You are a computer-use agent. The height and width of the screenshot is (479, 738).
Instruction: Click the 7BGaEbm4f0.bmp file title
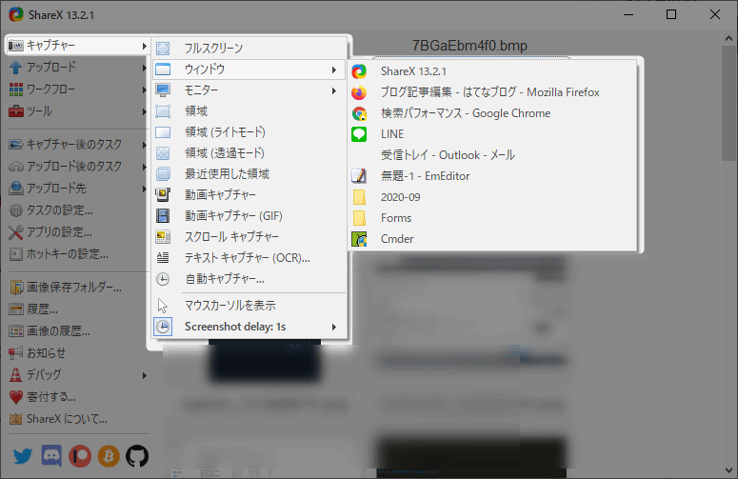click(469, 46)
